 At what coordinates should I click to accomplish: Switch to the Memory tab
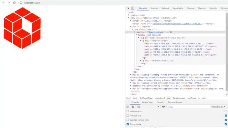click(x=202, y=8)
